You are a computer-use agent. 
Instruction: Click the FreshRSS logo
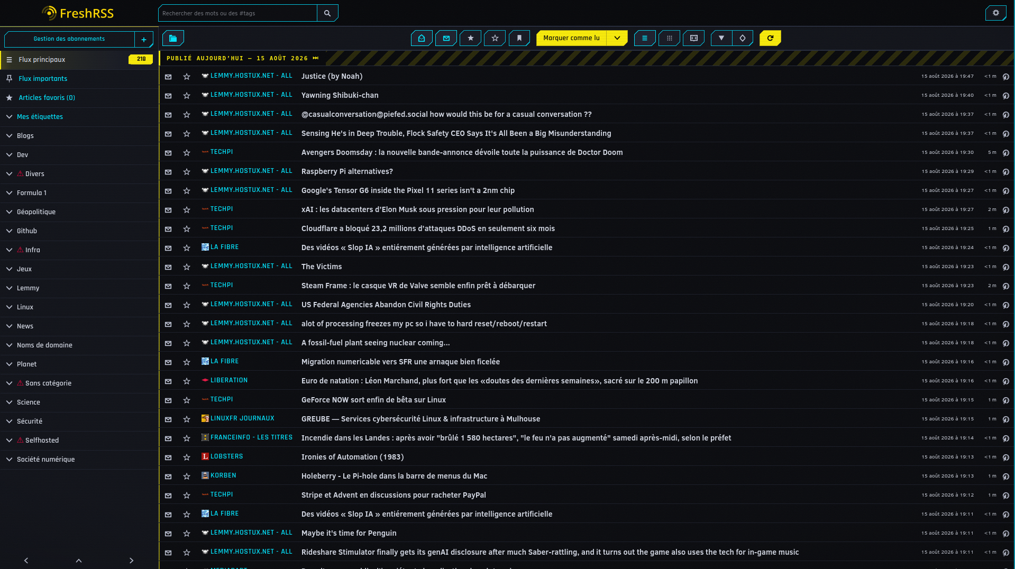click(x=78, y=13)
